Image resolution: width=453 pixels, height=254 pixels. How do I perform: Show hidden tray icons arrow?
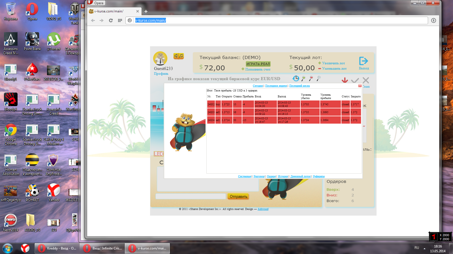click(424, 248)
